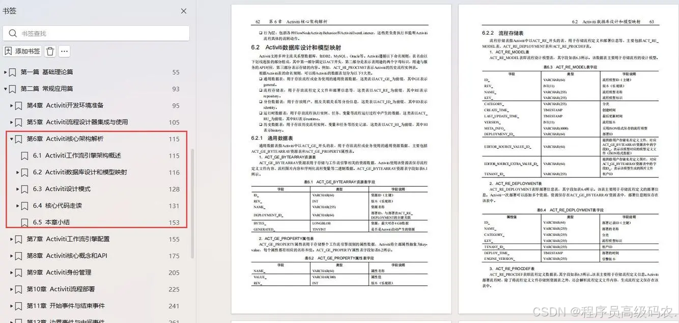Expand 6.4 核心代码走读
Screen dimensions: 679x323
click(17, 206)
